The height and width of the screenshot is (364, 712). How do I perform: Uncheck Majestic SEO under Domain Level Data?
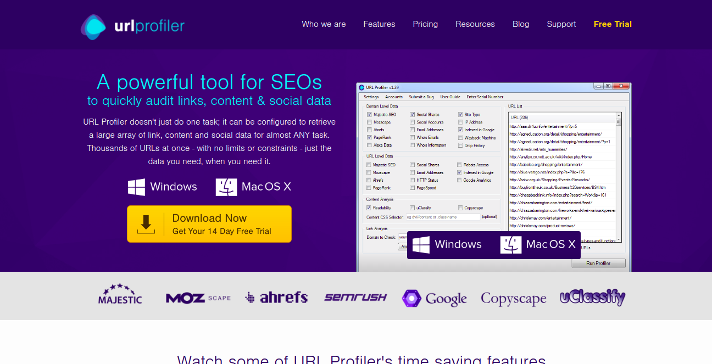click(x=369, y=115)
